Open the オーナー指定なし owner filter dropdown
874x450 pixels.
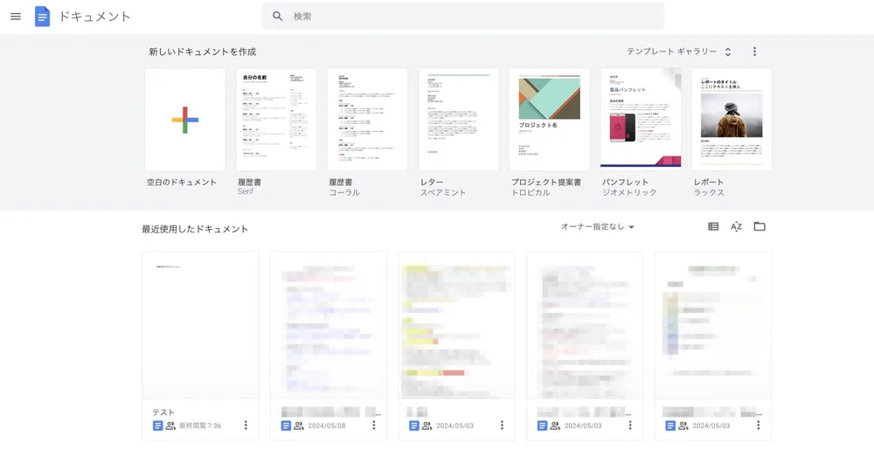coord(598,226)
